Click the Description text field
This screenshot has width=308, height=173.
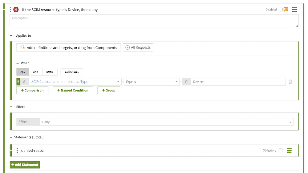[154, 21]
